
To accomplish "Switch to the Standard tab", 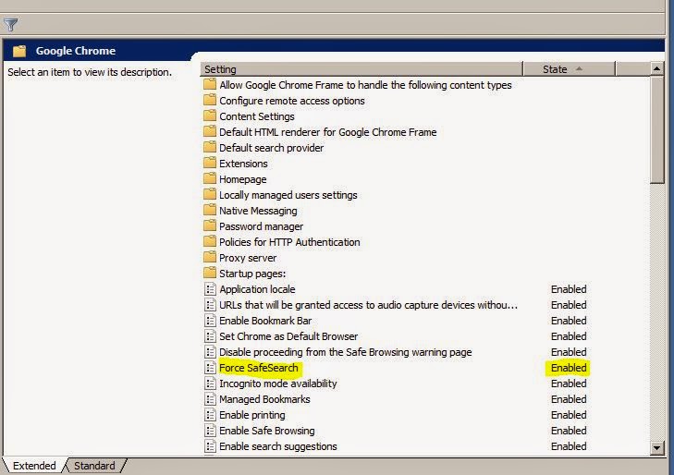I will 94,466.
